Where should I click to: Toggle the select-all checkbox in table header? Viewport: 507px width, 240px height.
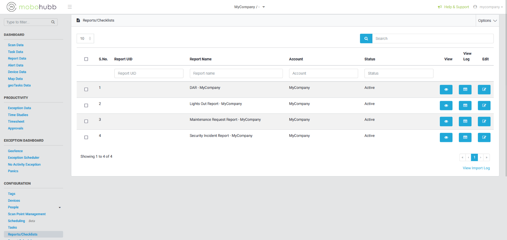86,59
